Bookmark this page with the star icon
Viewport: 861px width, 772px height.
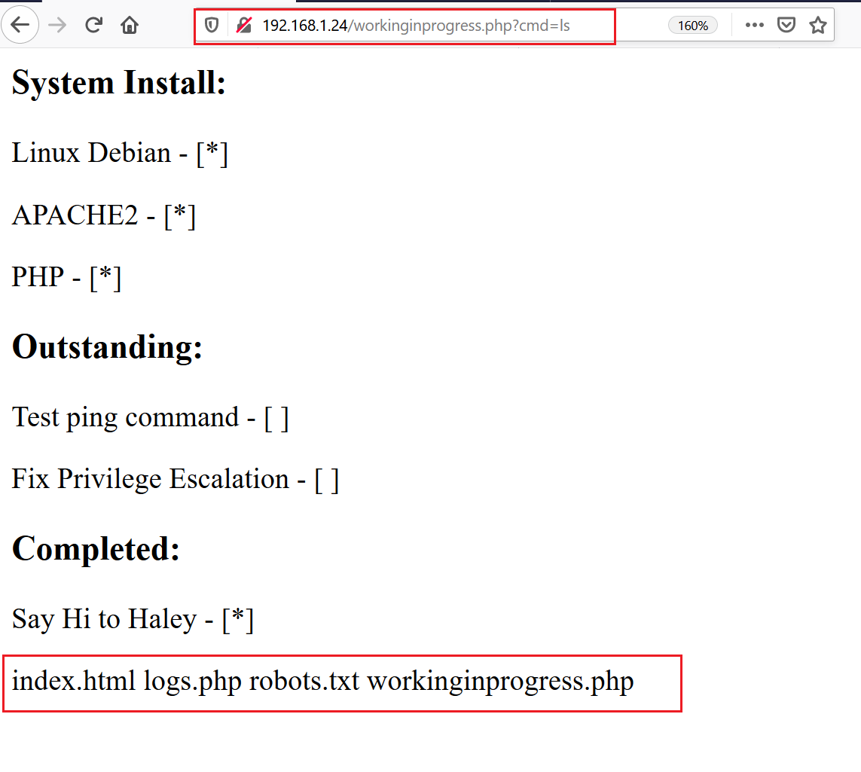click(x=817, y=26)
